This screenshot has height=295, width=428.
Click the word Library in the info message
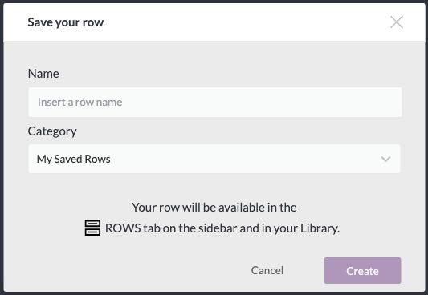320,228
